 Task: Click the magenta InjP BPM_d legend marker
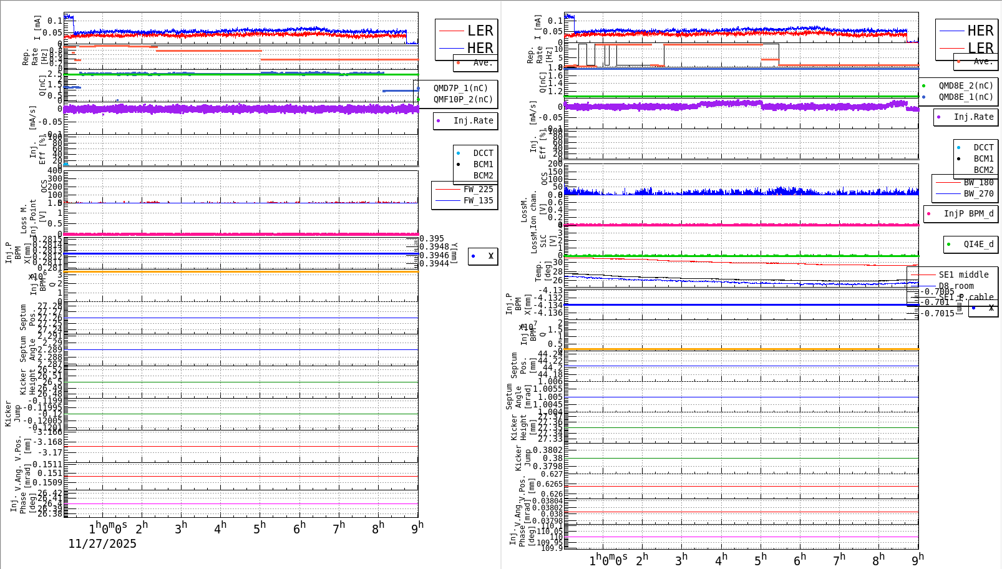[x=928, y=214]
